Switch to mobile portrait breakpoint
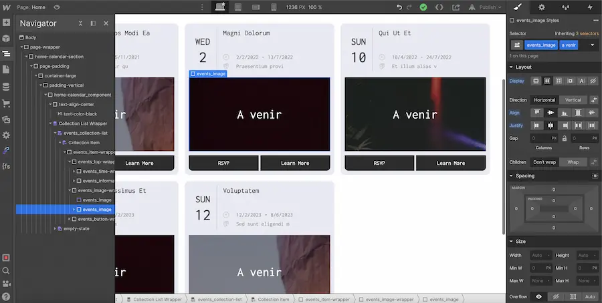 pyautogui.click(x=274, y=7)
